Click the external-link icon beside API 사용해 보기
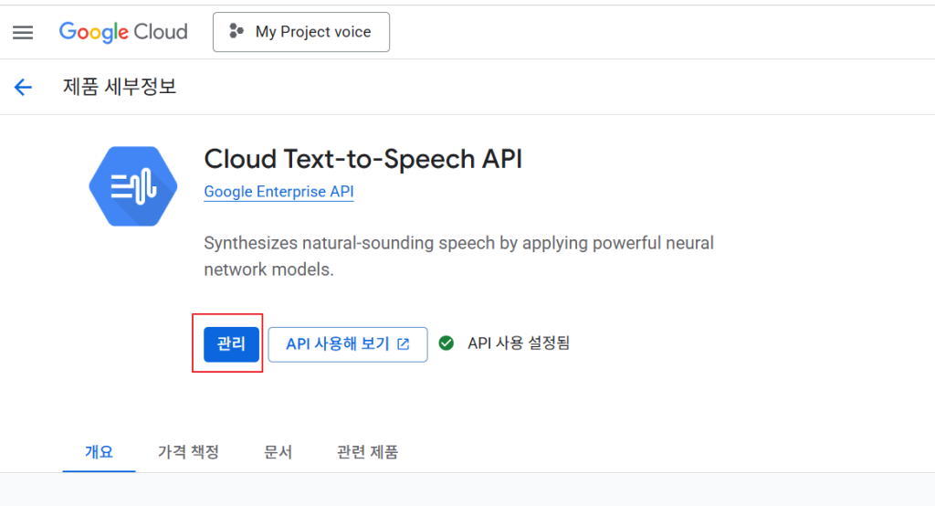 (404, 344)
